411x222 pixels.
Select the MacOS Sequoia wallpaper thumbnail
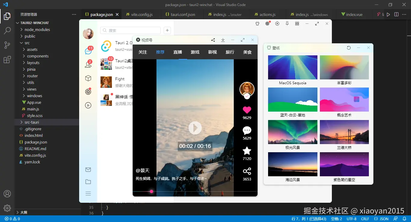point(292,67)
